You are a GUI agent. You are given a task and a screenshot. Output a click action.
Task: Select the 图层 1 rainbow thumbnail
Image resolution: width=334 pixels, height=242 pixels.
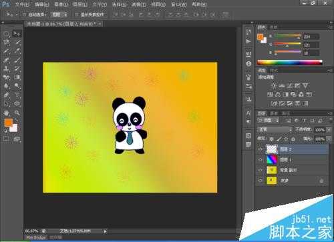pos(272,159)
